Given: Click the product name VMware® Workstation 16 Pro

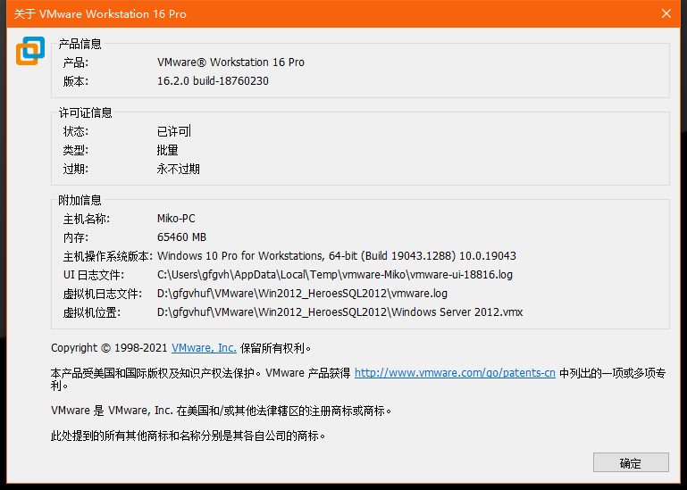Looking at the screenshot, I should pos(230,62).
